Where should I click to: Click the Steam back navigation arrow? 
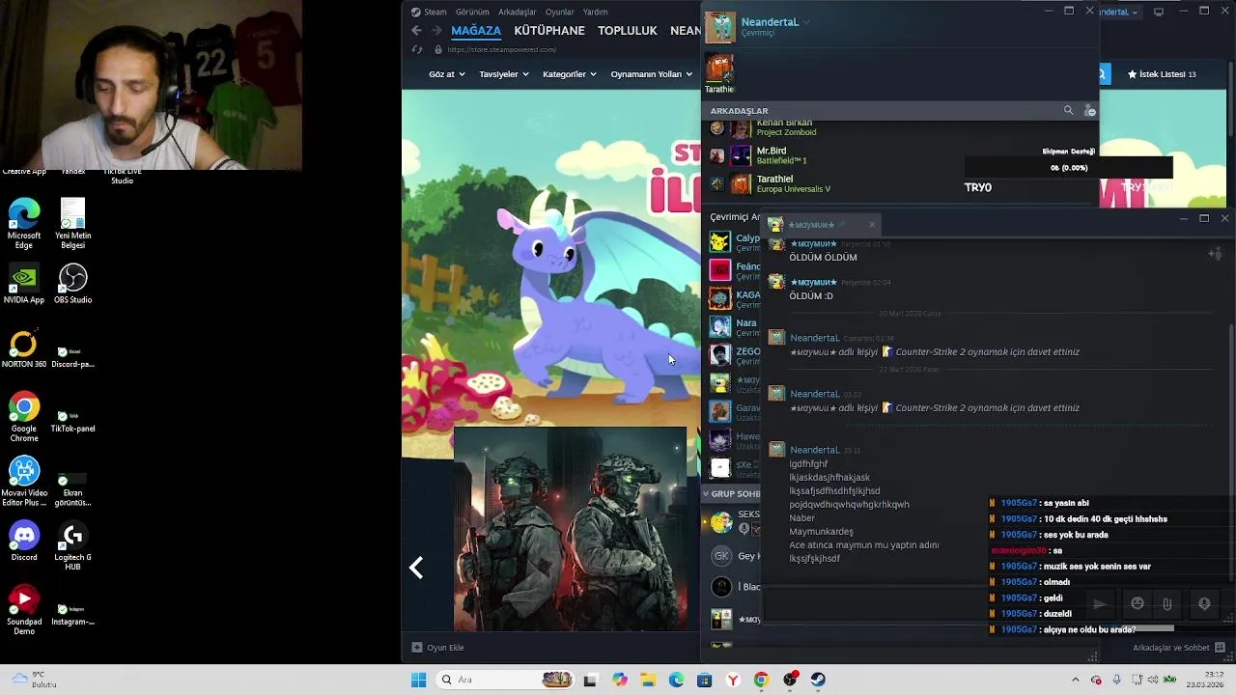click(416, 31)
